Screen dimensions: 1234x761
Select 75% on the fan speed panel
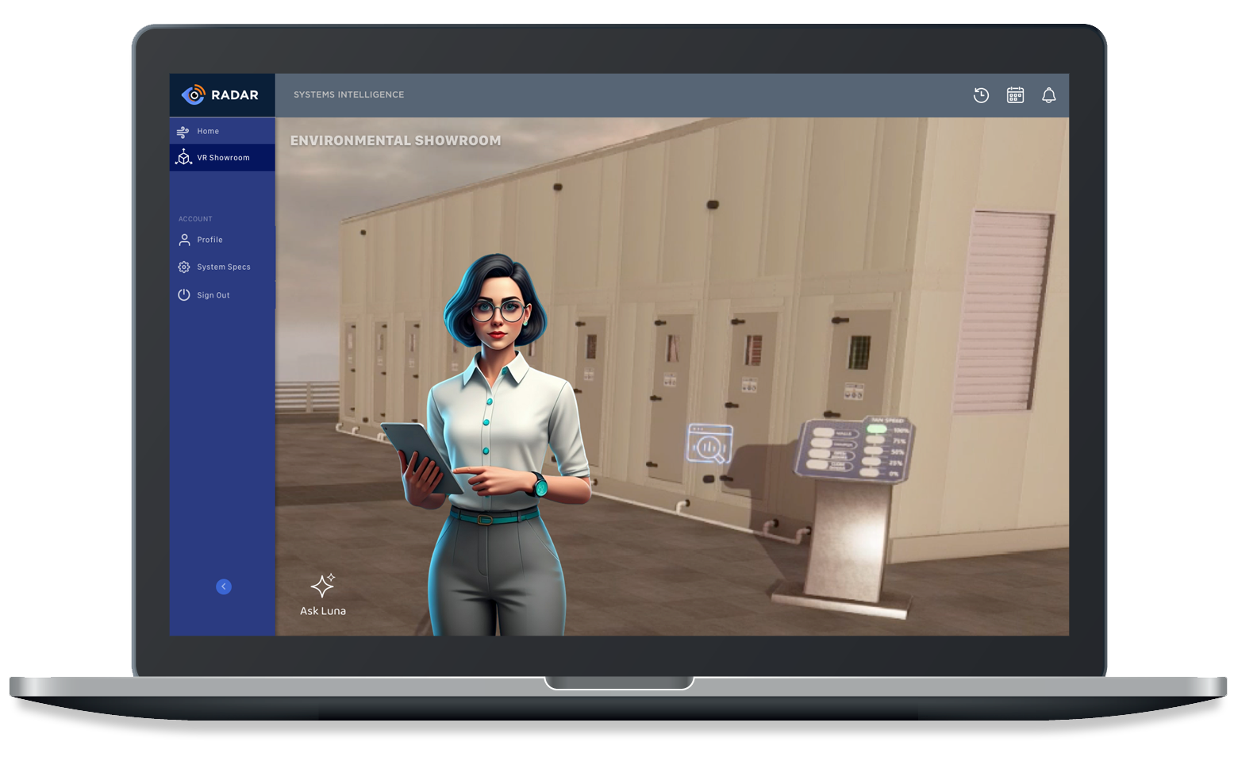tap(875, 440)
